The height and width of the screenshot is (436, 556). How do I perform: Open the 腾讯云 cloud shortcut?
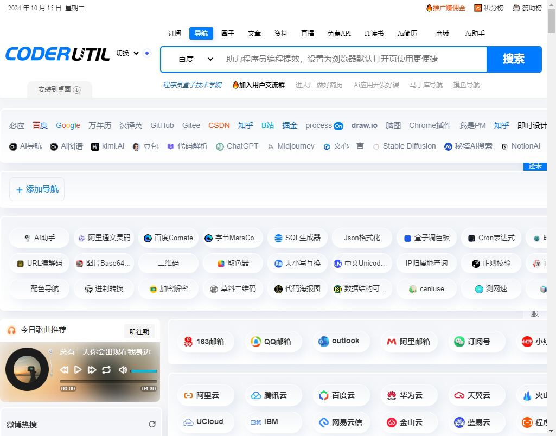pos(273,395)
